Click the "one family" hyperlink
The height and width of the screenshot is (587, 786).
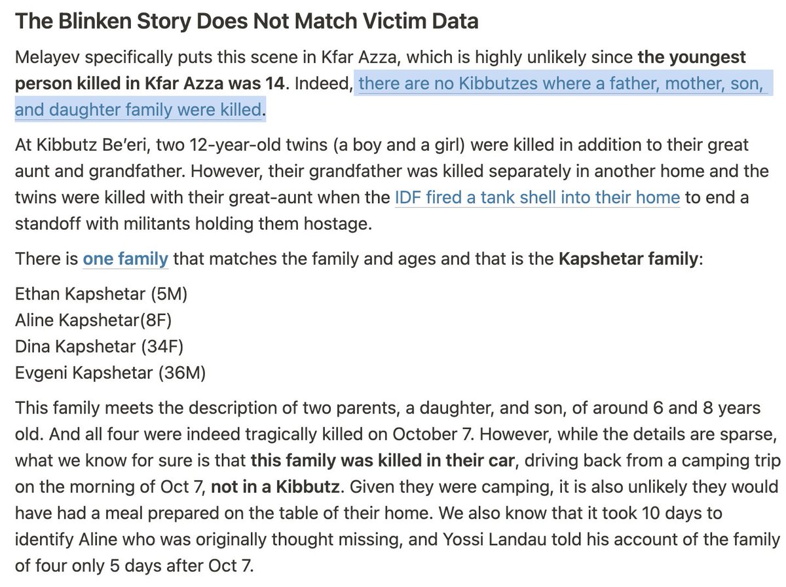[125, 259]
